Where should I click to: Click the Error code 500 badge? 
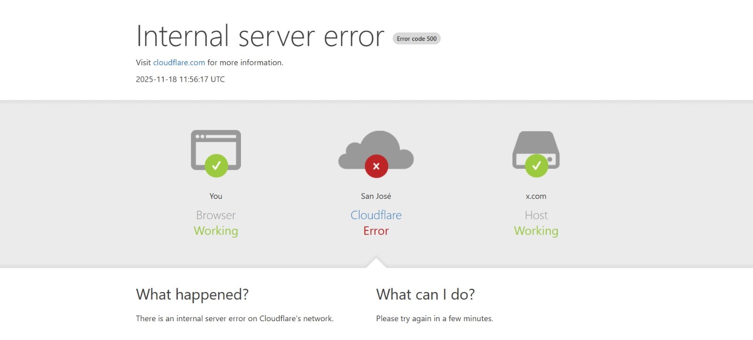pos(417,39)
